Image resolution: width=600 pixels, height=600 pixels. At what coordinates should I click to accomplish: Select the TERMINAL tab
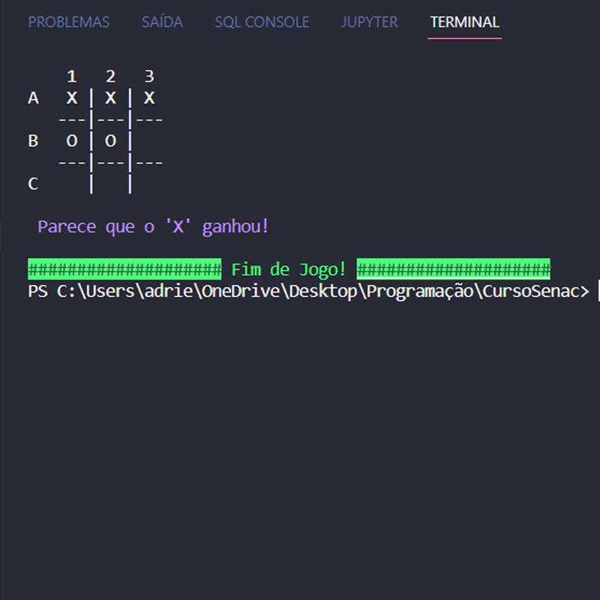pos(464,22)
